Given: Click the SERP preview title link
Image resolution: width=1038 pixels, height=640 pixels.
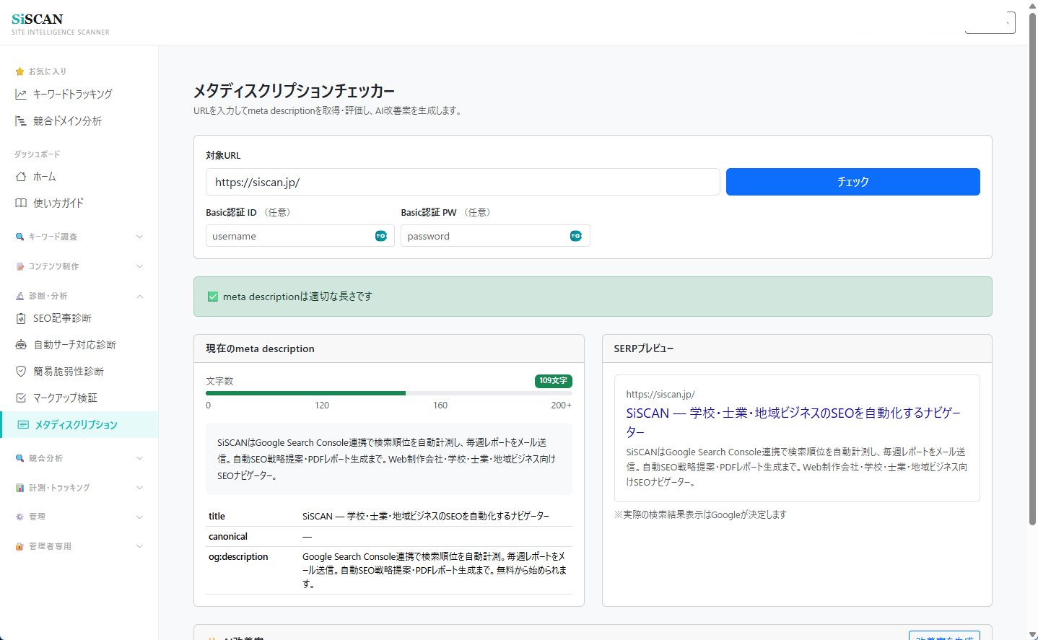Looking at the screenshot, I should pos(793,422).
